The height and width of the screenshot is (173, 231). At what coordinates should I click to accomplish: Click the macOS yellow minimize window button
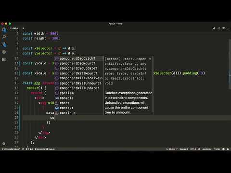pos(6,24)
